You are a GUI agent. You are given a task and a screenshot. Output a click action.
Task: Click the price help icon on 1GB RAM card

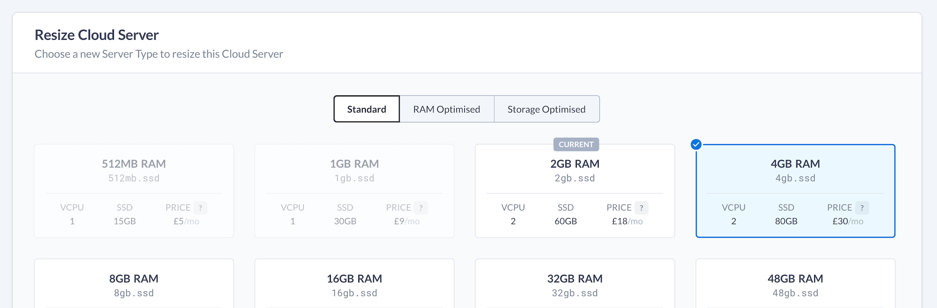tap(421, 207)
